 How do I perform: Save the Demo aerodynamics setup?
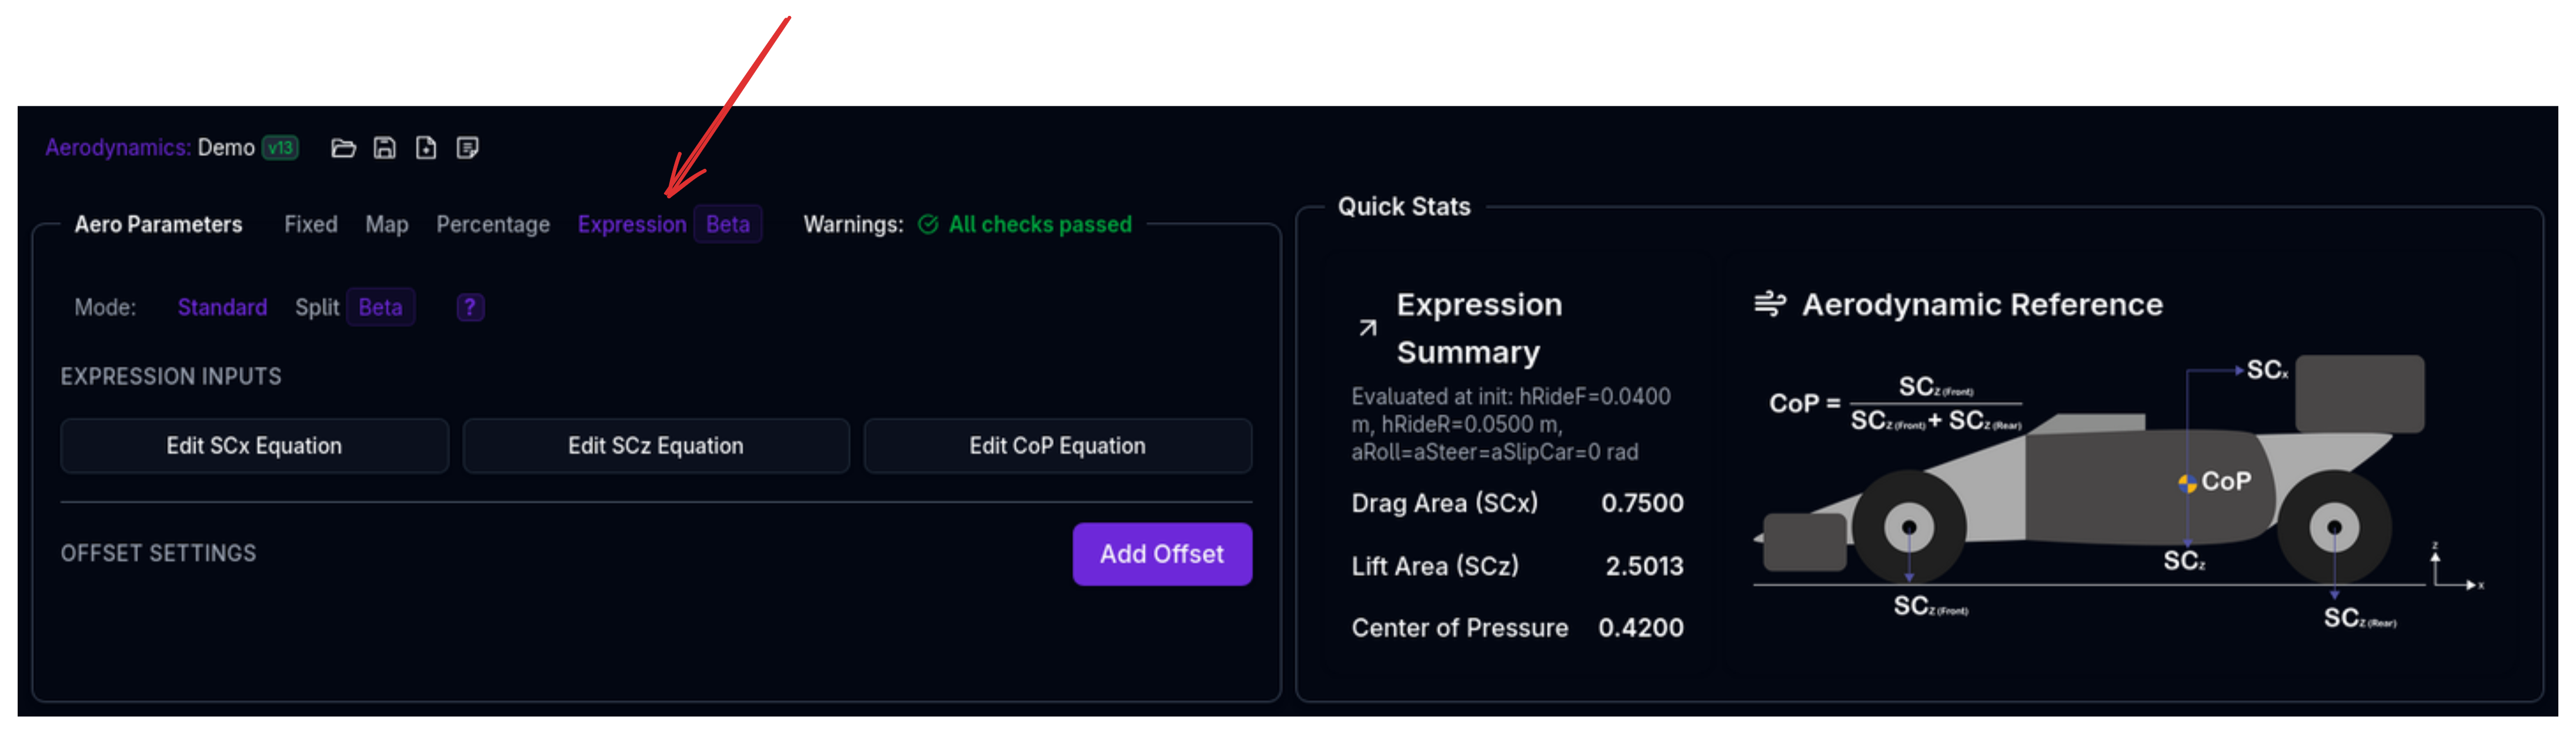coord(386,148)
